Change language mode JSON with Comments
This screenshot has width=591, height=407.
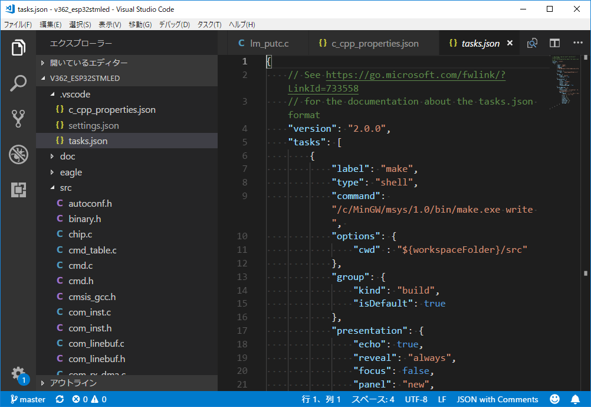[497, 399]
